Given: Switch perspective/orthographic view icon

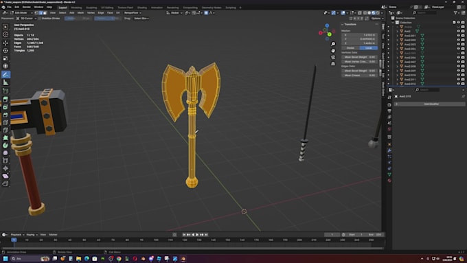Looking at the screenshot, I should click(x=333, y=64).
